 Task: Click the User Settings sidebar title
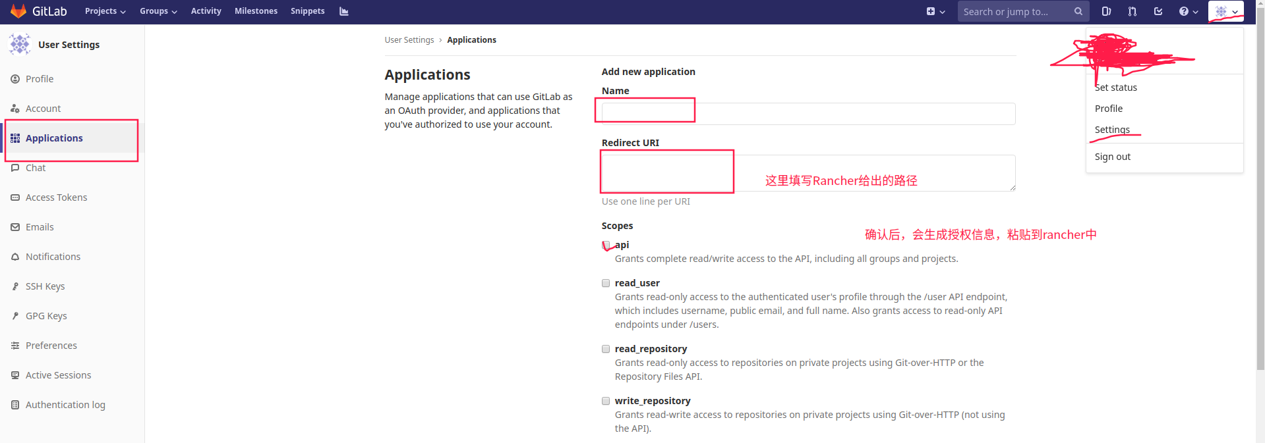click(x=69, y=45)
